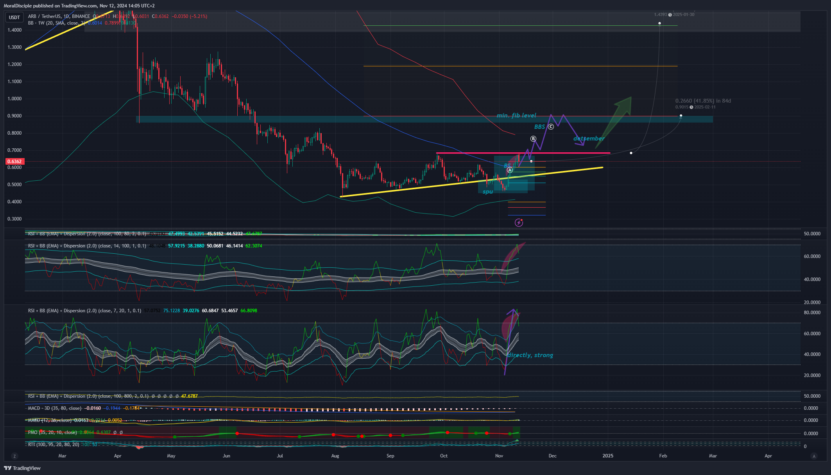Click the PMO (35, 20, 10, close) legend
Image resolution: width=831 pixels, height=475 pixels.
pos(52,432)
